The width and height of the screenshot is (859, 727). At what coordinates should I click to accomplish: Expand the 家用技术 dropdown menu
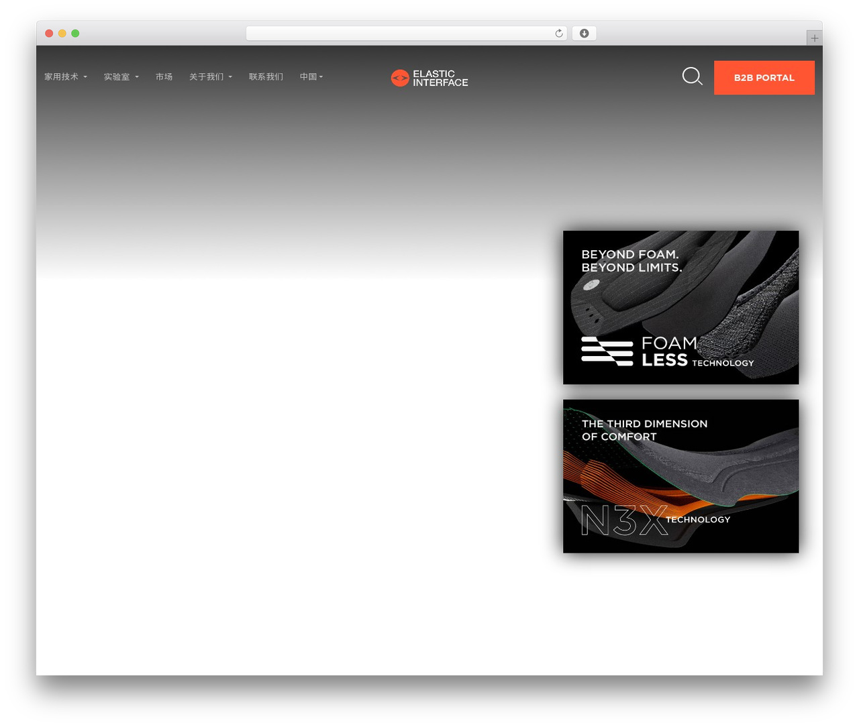(66, 77)
